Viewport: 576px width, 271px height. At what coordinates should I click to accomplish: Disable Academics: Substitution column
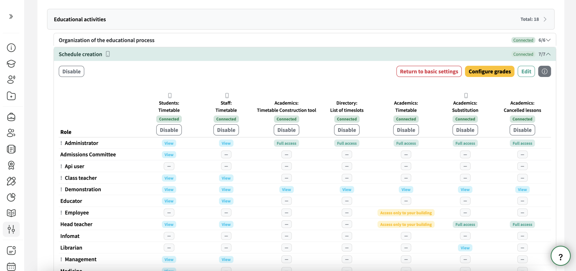tap(465, 130)
